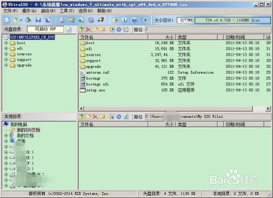The height and width of the screenshot is (198, 273).
Task: Click the red X delete icon in the local directory toolbar
Action: 95,117
